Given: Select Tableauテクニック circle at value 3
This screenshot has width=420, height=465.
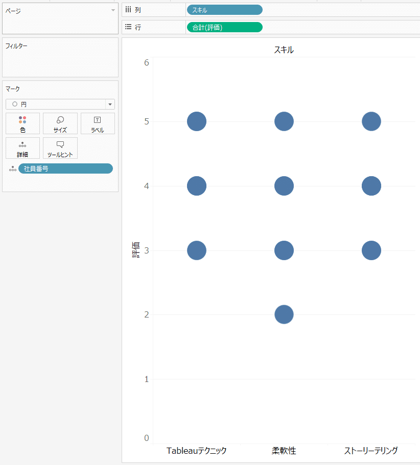Looking at the screenshot, I should coord(197,250).
